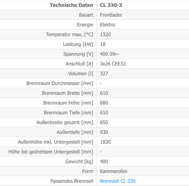
Task: Select the Brennraum Durchmesser [mm] label
Action: (x=60, y=83)
